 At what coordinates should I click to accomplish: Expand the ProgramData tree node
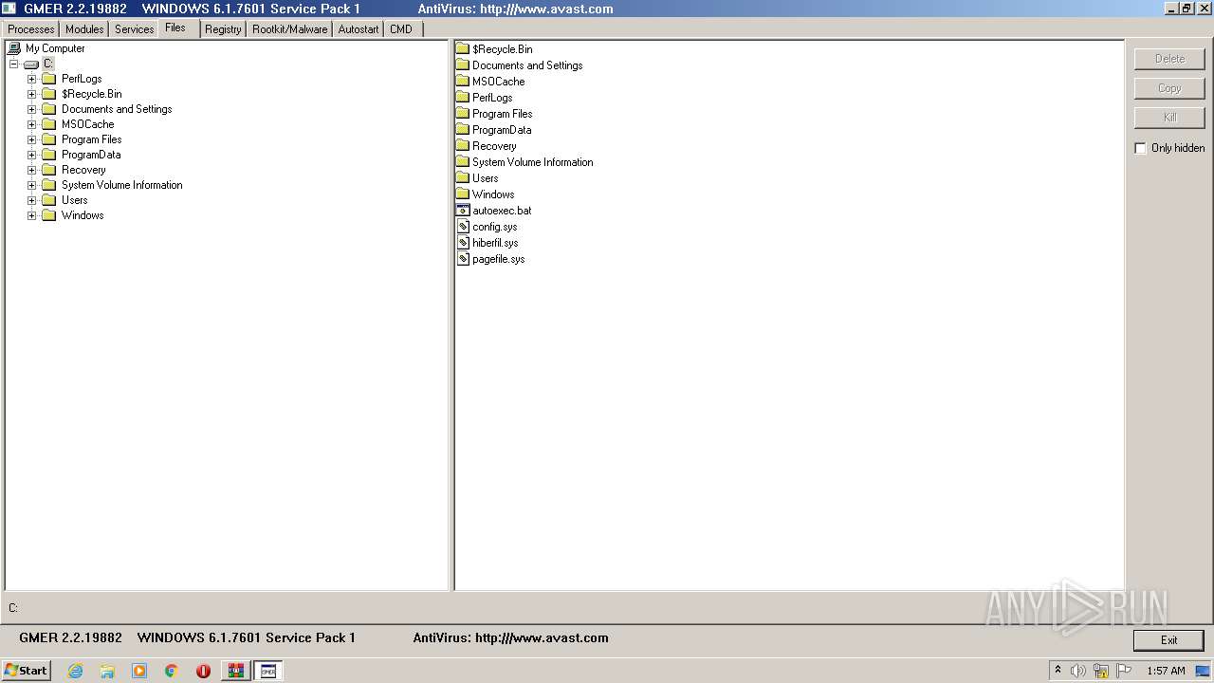(x=31, y=155)
